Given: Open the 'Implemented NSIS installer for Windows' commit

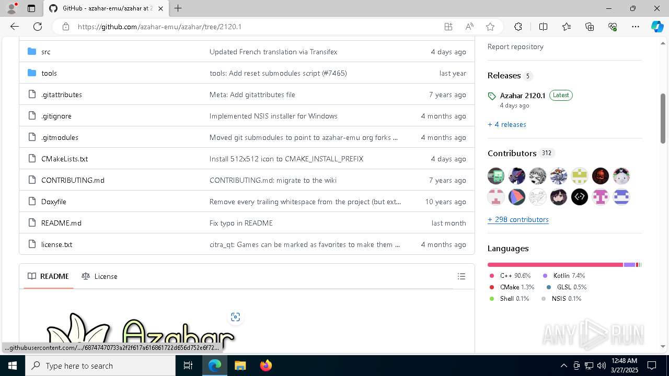Looking at the screenshot, I should point(273,116).
